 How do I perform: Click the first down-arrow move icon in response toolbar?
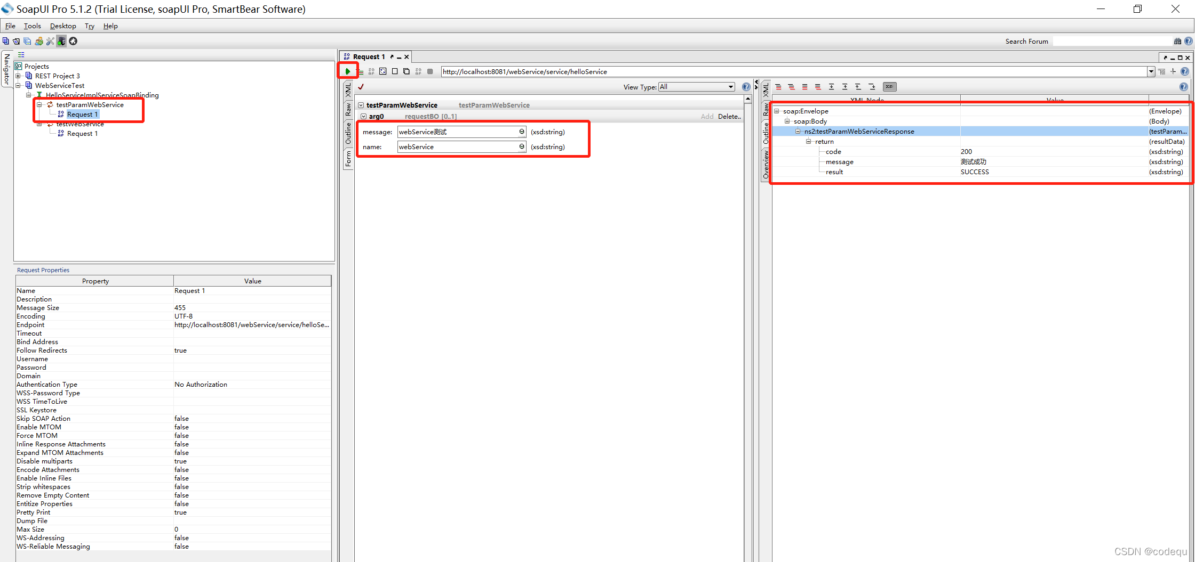click(831, 87)
